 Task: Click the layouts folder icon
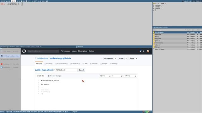click(x=154, y=39)
